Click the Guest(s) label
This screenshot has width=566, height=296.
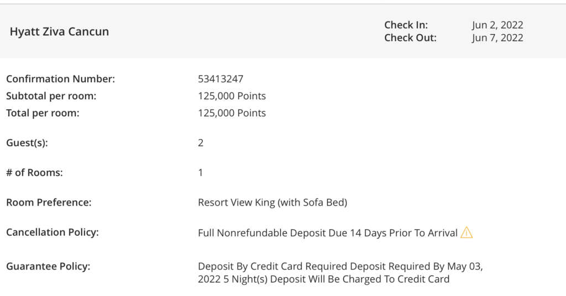click(27, 143)
